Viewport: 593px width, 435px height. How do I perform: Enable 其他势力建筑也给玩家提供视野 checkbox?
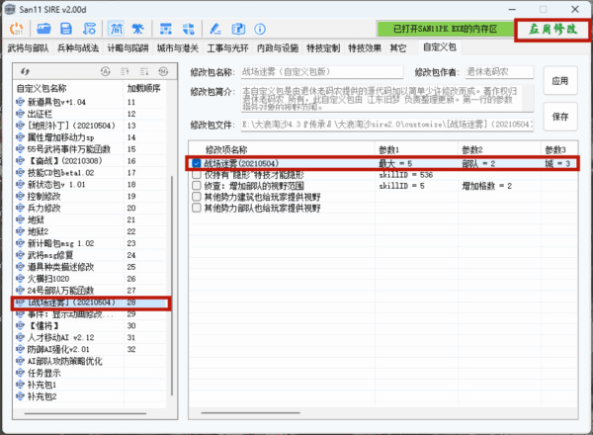tap(197, 196)
